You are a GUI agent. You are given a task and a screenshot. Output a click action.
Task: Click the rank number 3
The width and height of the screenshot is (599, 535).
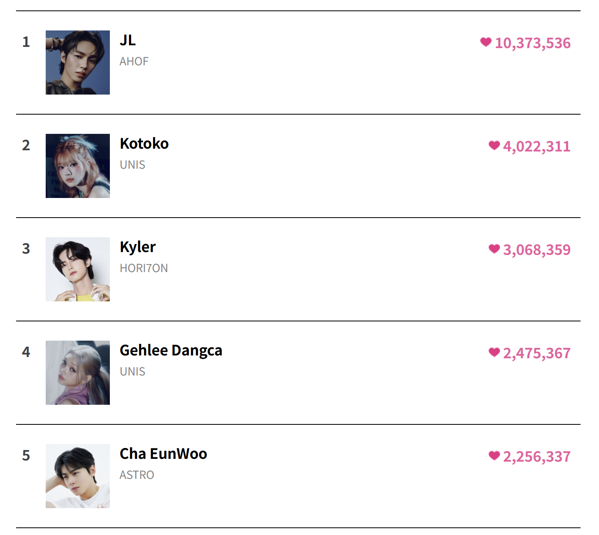tap(26, 248)
